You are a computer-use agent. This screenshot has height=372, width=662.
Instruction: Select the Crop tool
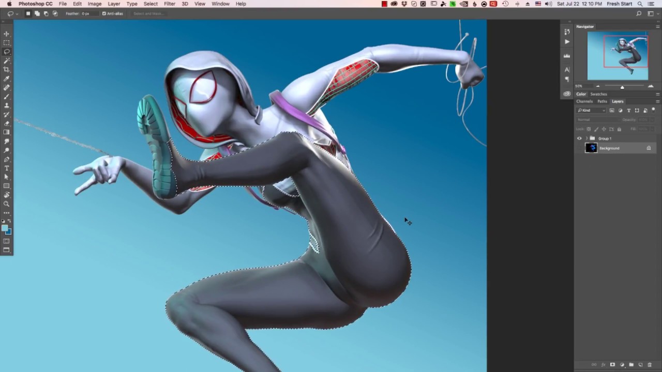pyautogui.click(x=7, y=69)
